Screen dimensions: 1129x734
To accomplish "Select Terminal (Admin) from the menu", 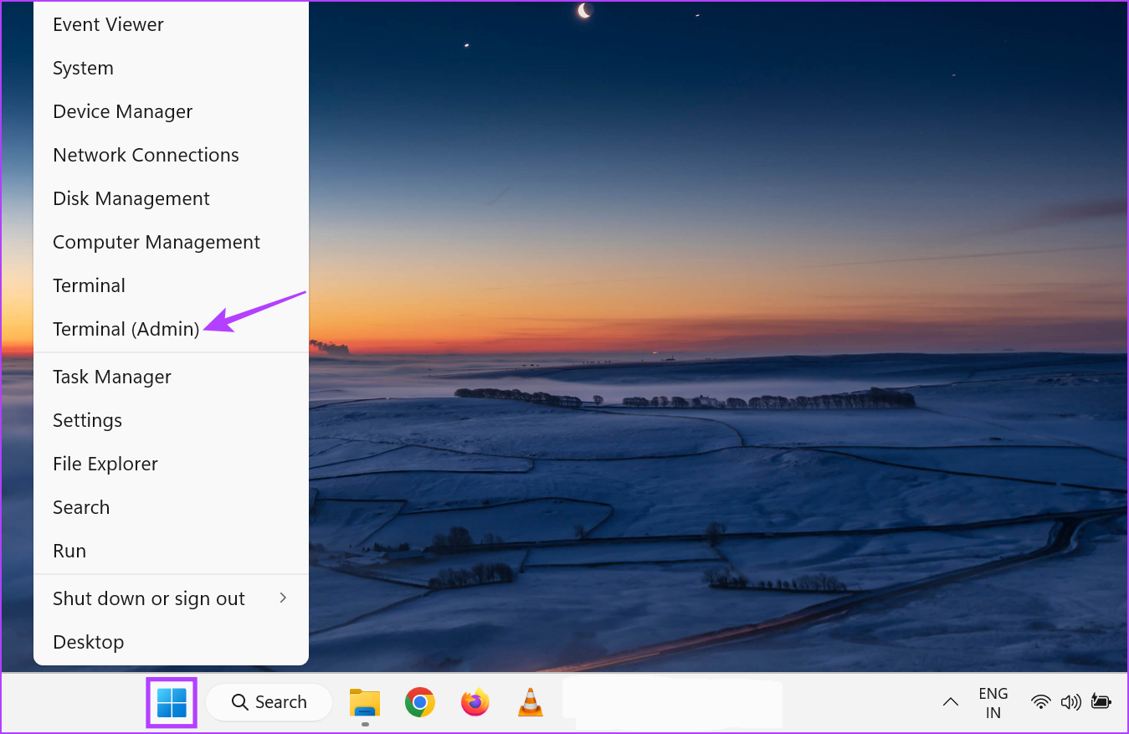I will click(126, 328).
